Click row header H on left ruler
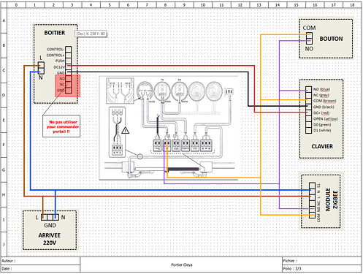363x274 pixels. pos(4,194)
